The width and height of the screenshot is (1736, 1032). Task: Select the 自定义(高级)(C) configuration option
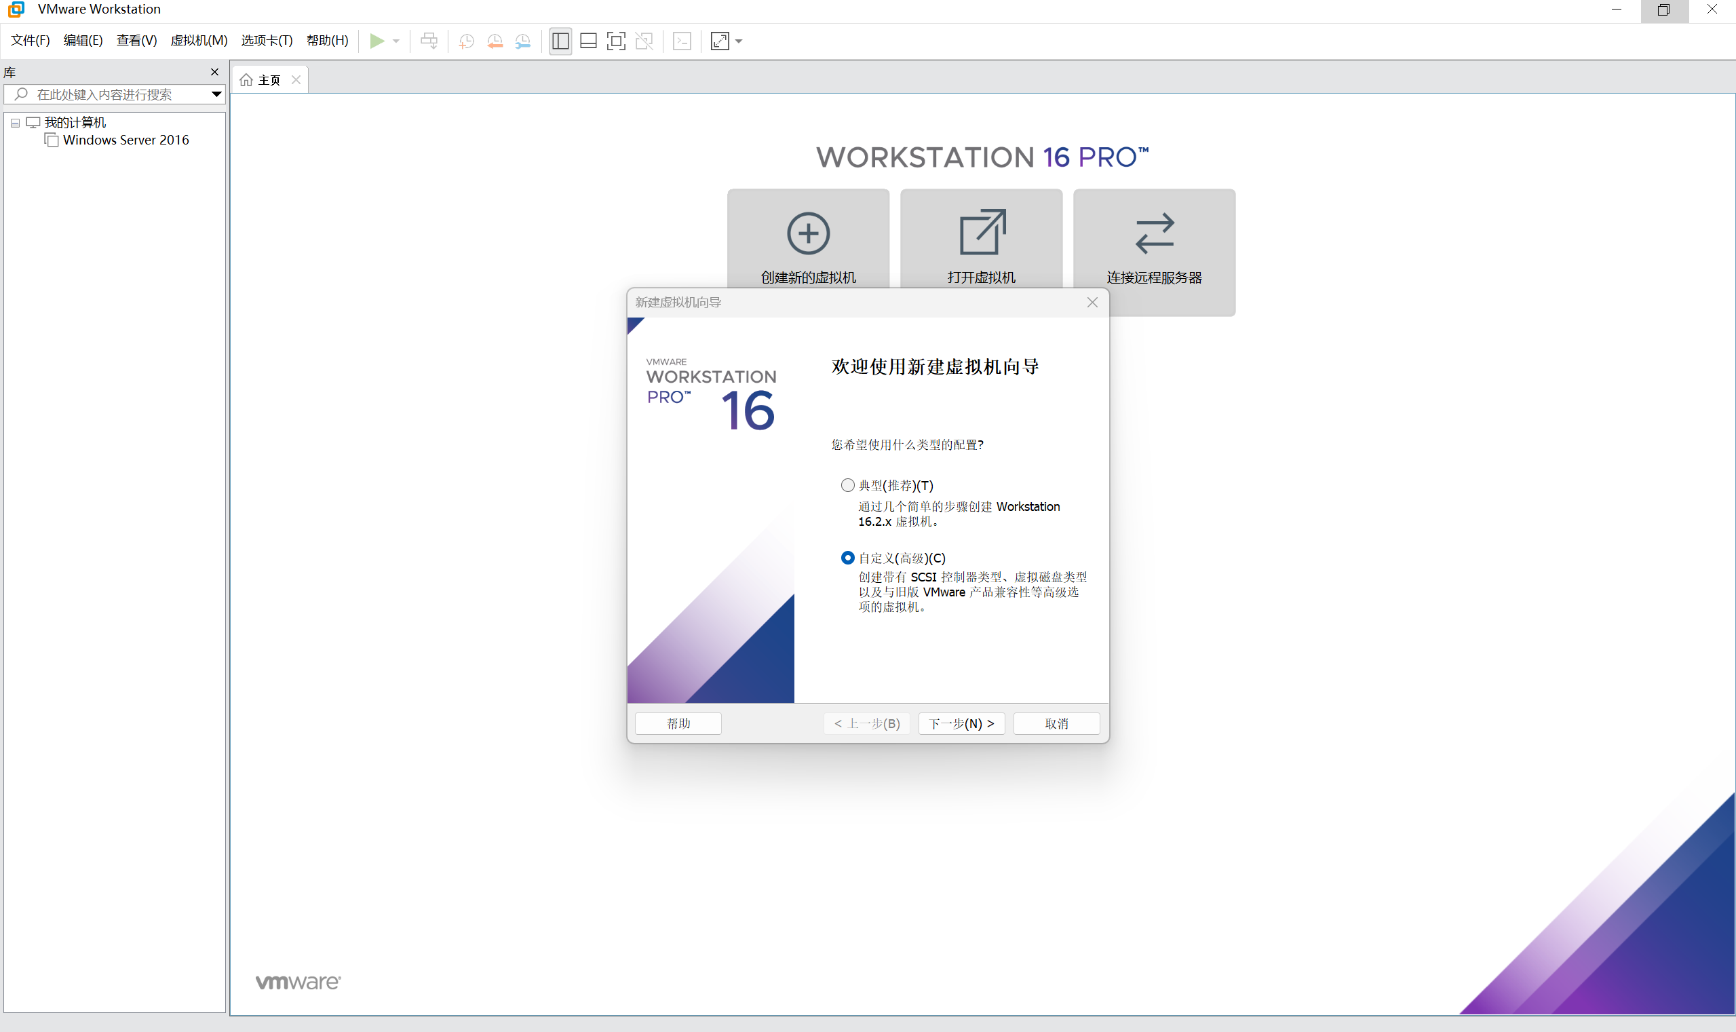(x=847, y=557)
